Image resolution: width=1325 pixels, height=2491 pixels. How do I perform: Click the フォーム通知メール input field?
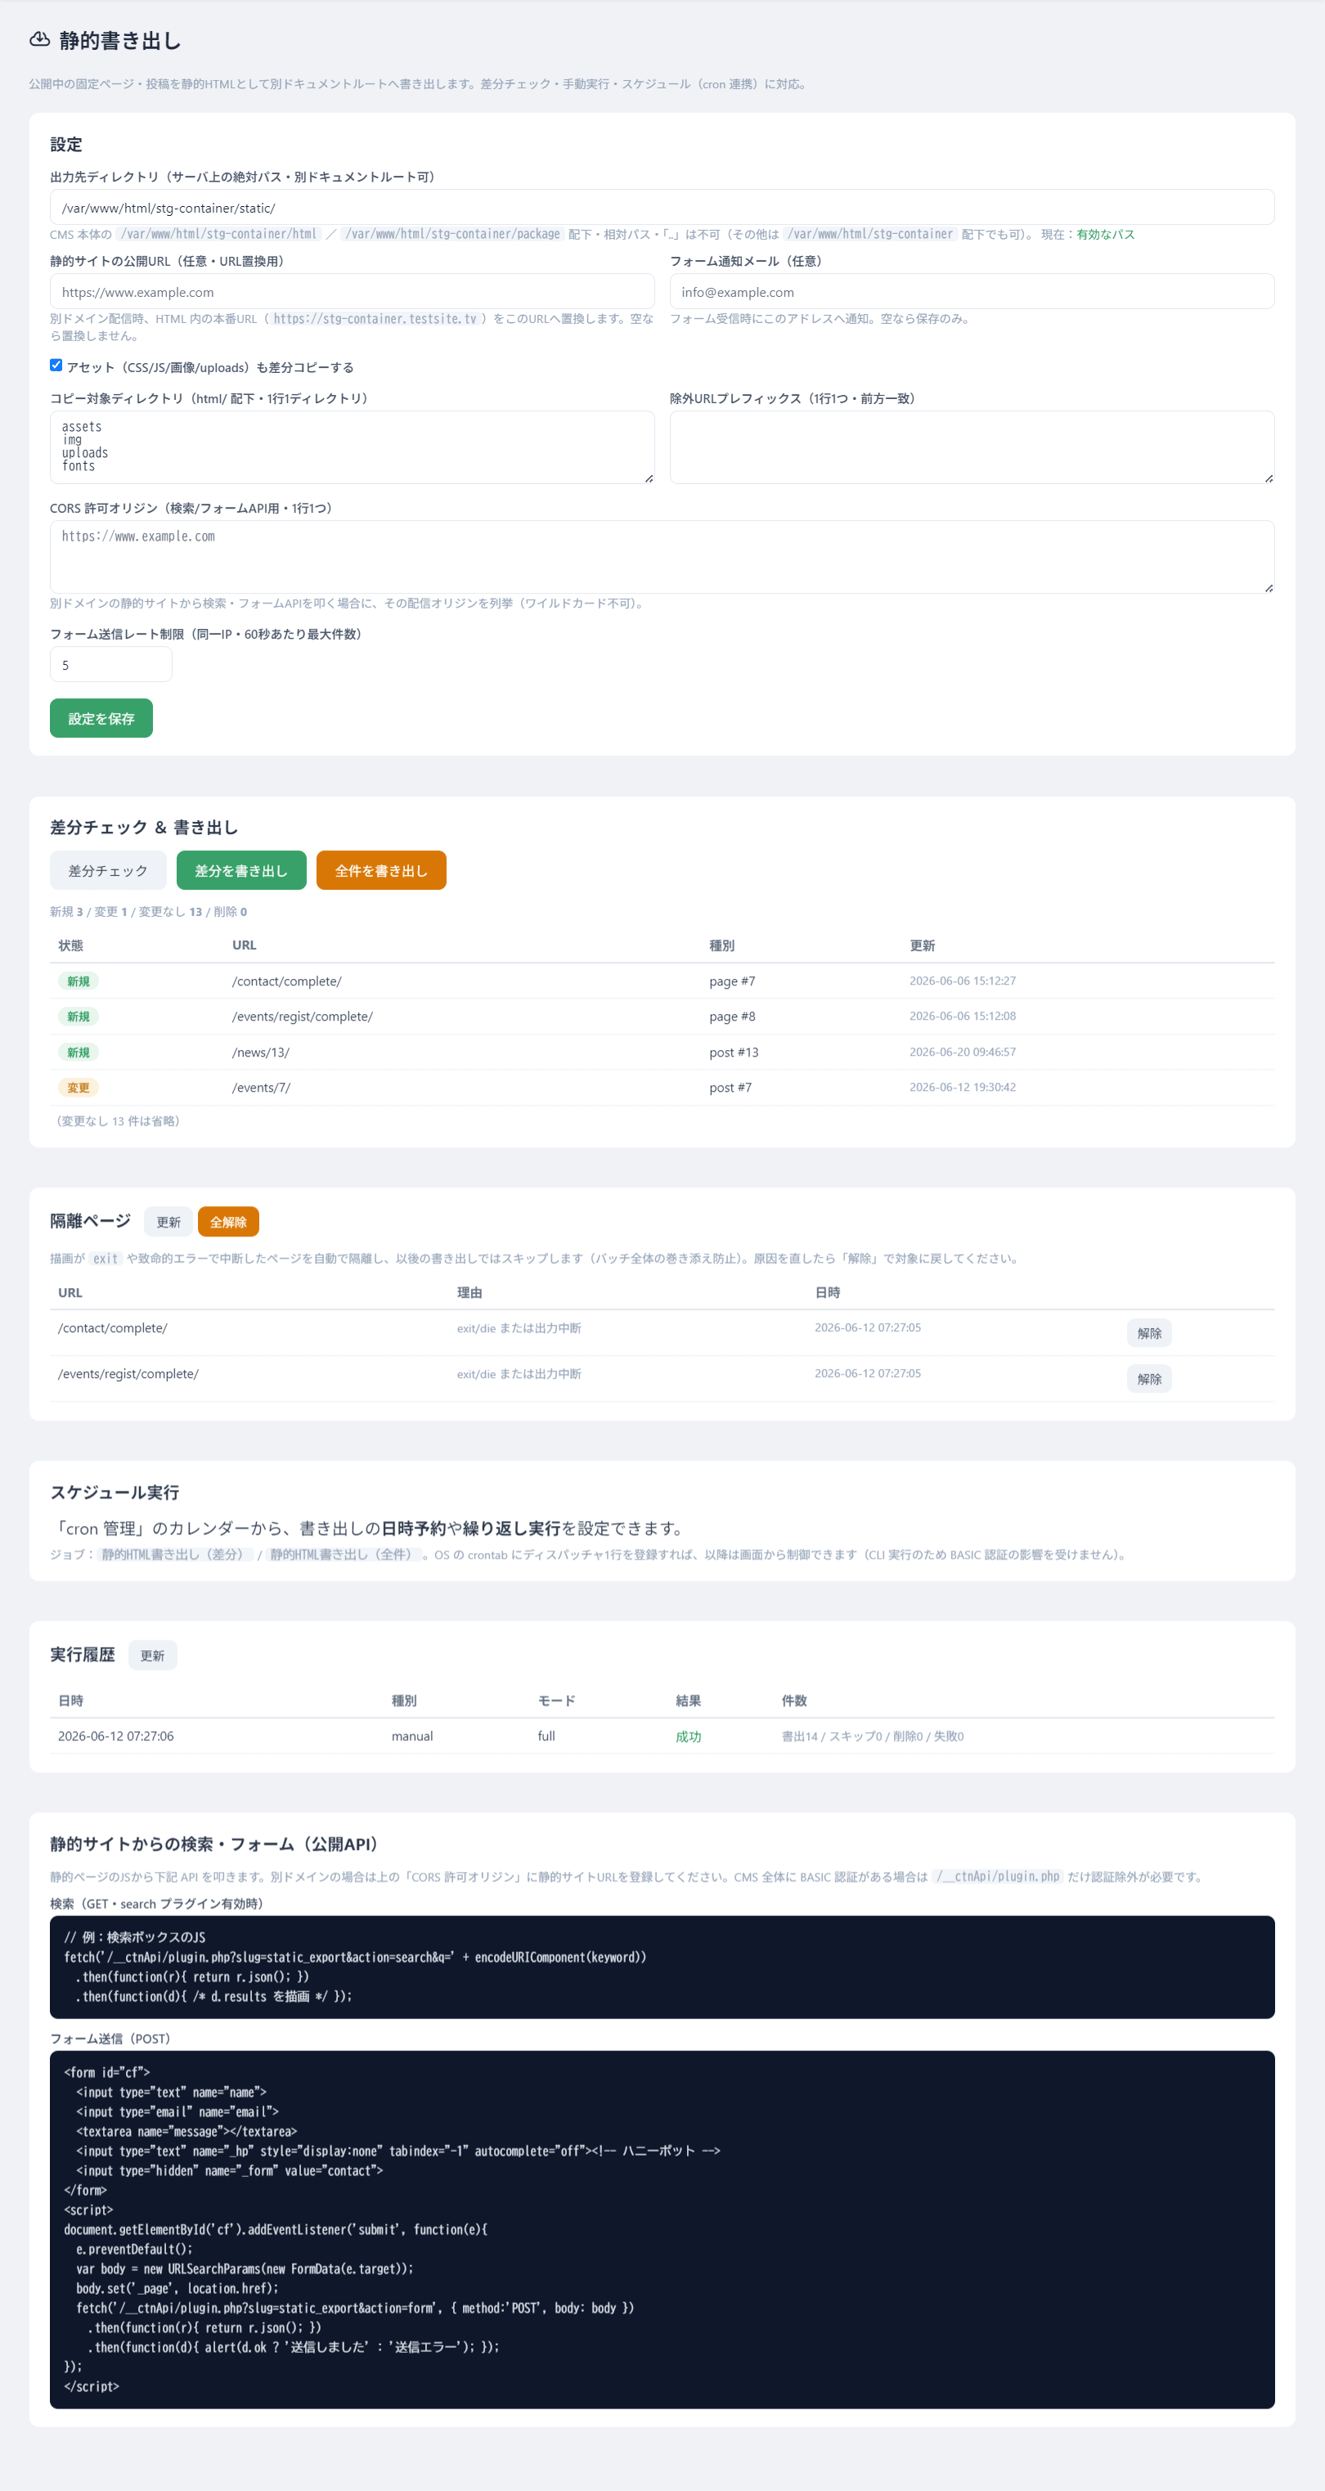click(x=972, y=292)
